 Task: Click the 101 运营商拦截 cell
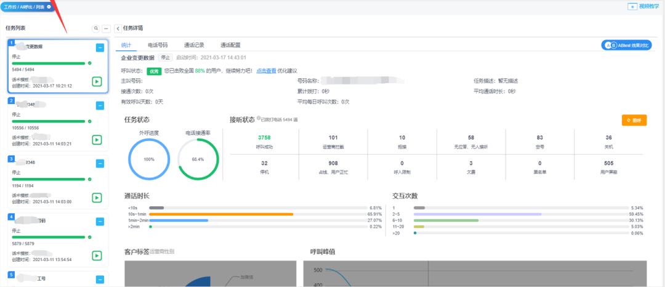tap(333, 141)
